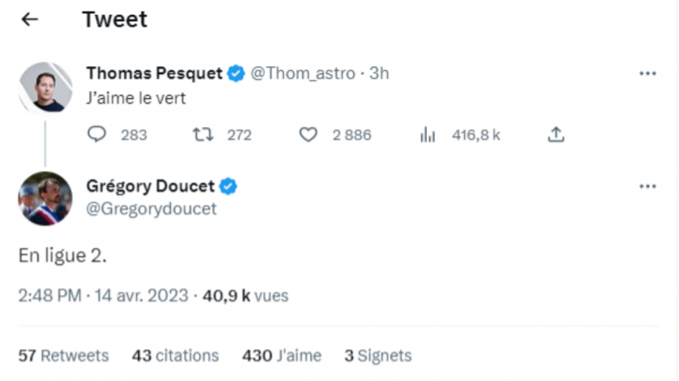This screenshot has height=381, width=679.
Task: Click the reply icon on Pesquet's tweet
Action: point(97,135)
